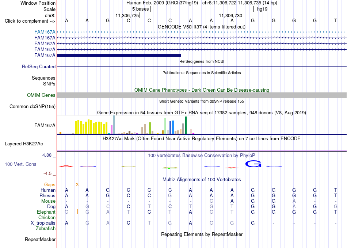Select the Mouse species row label
Viewport: 347px width, 248px height.
click(x=48, y=201)
